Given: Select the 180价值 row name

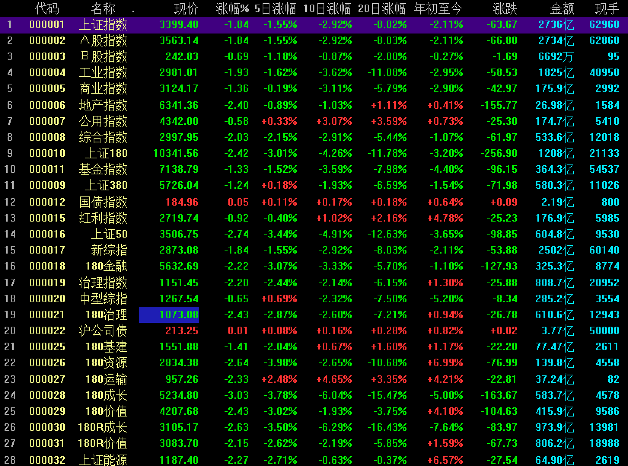Looking at the screenshot, I should (106, 412).
